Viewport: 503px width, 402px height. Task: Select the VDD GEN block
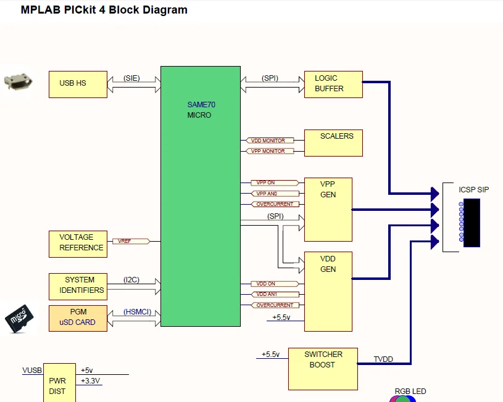(328, 290)
